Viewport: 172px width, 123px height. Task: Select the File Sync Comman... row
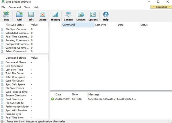[24, 29]
